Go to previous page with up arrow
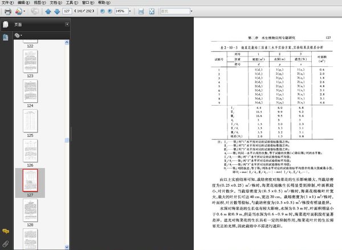 point(48,11)
